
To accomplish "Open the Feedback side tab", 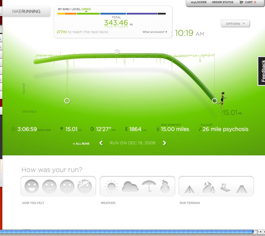I will pos(262,71).
